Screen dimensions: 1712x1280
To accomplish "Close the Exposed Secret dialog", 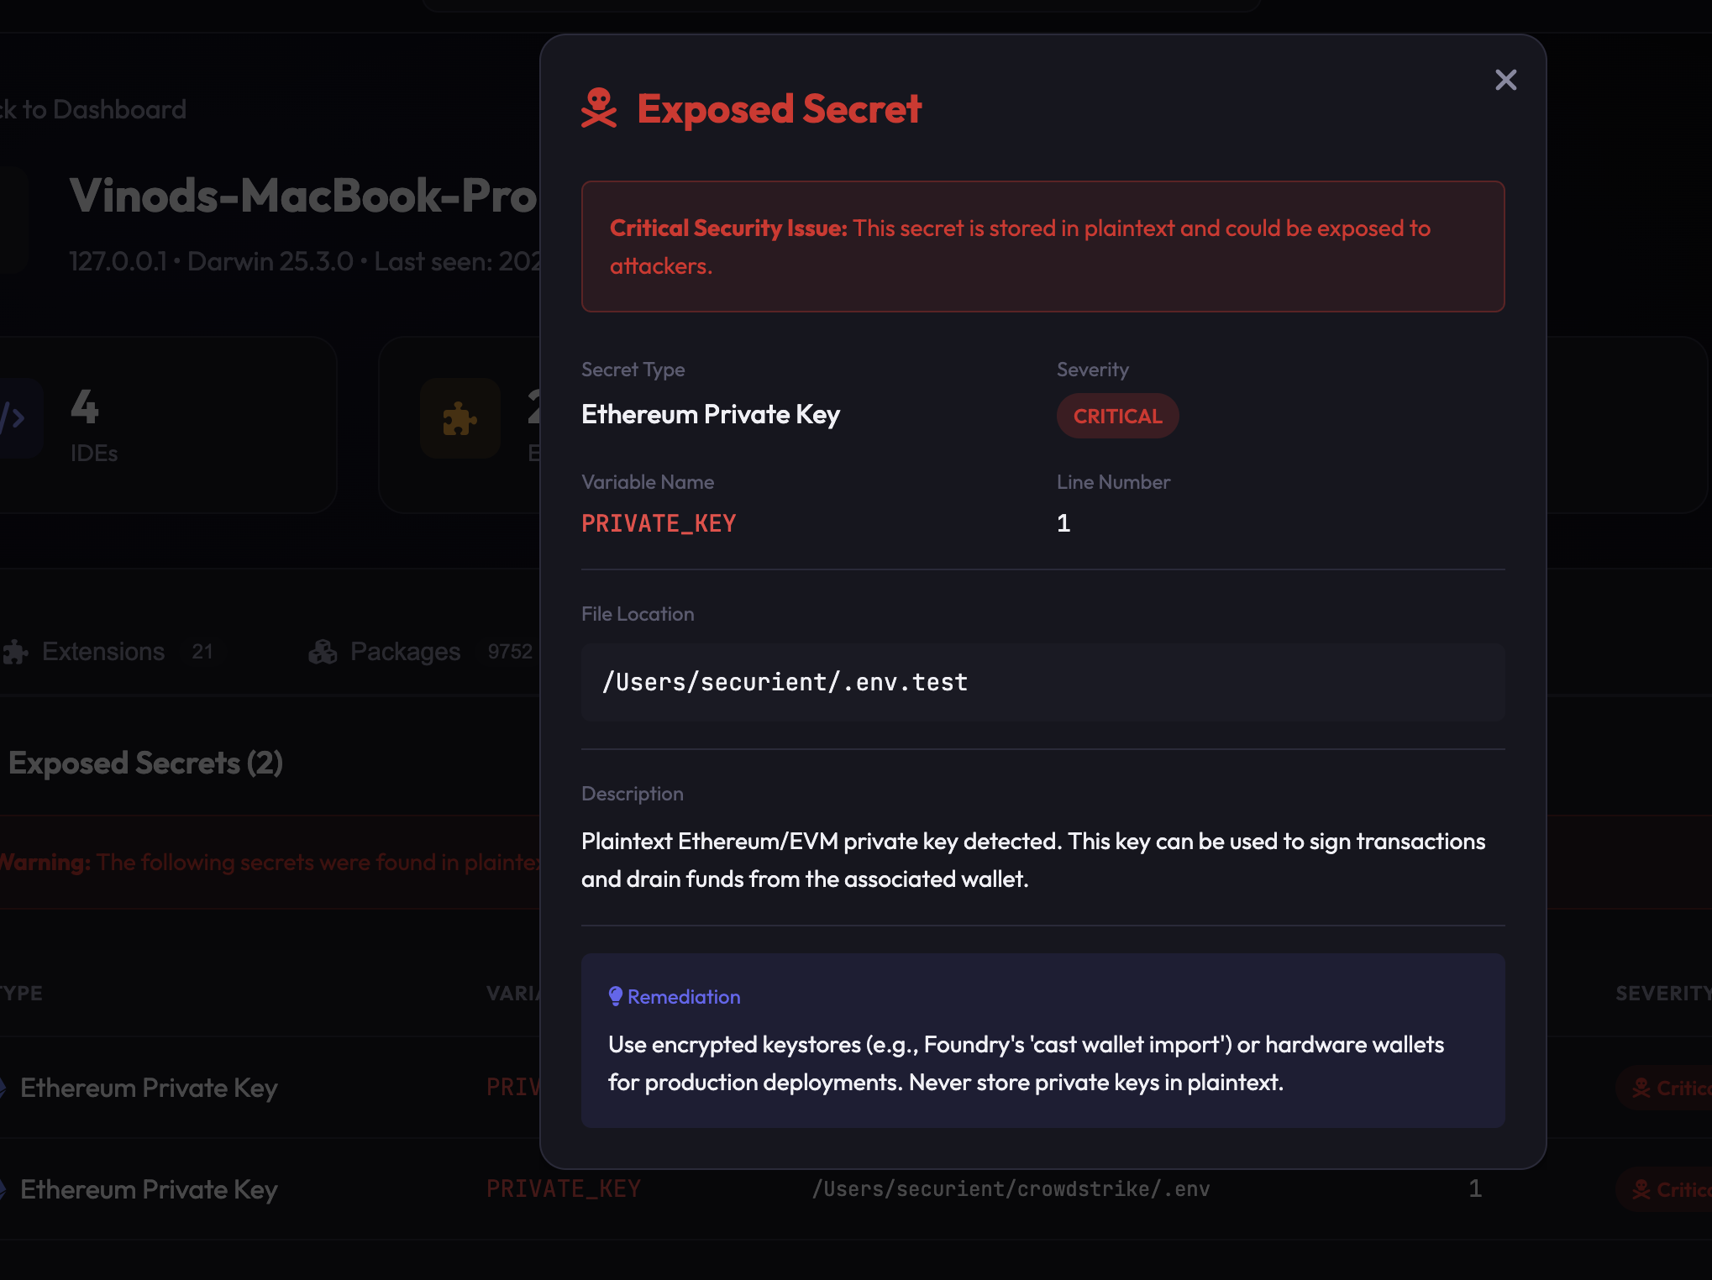I will tap(1505, 80).
